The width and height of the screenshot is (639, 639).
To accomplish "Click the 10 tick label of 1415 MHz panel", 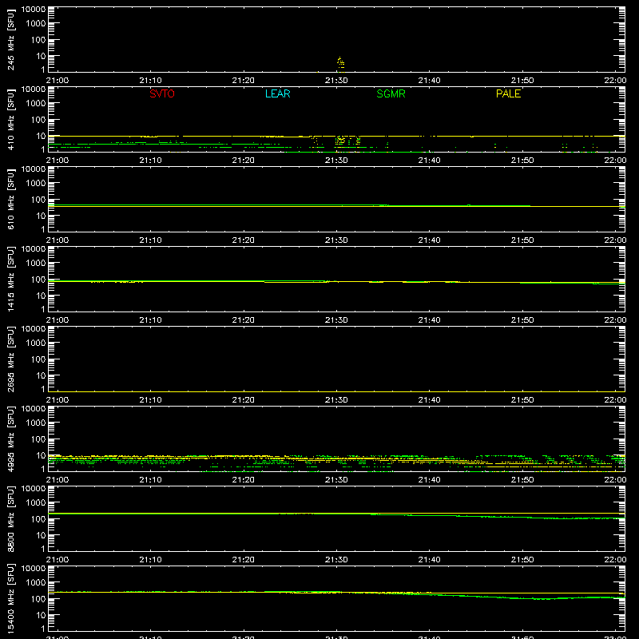I will 41,296.
